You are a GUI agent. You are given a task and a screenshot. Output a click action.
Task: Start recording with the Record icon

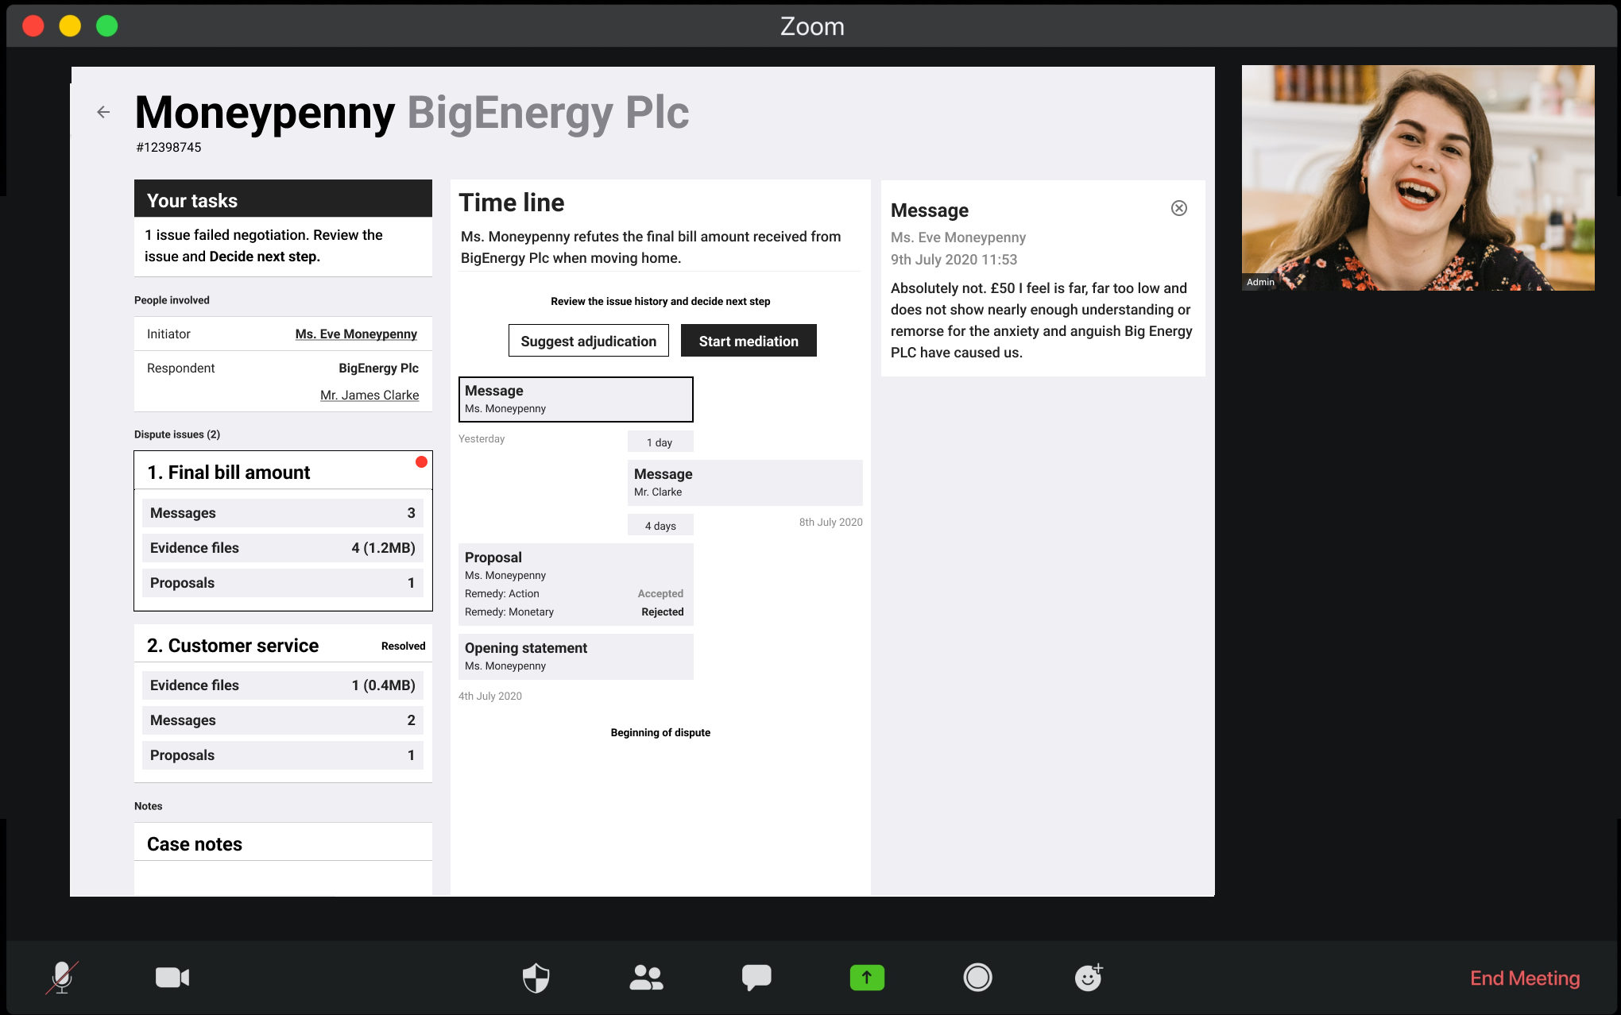click(977, 978)
